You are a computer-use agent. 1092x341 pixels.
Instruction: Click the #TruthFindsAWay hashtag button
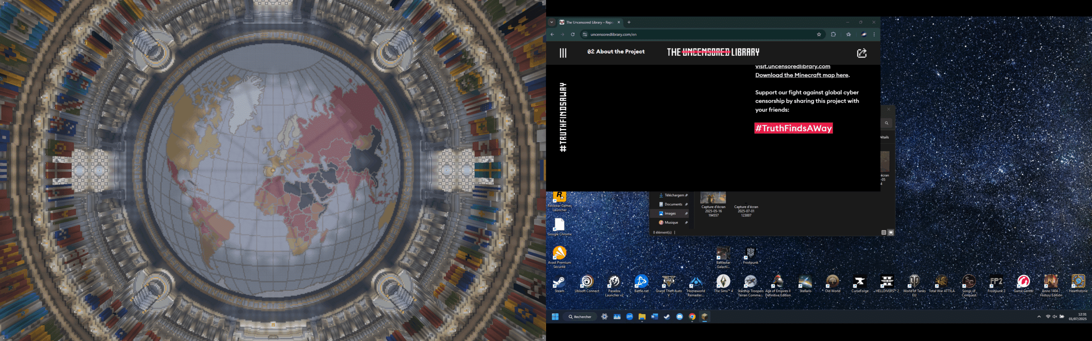(x=793, y=128)
